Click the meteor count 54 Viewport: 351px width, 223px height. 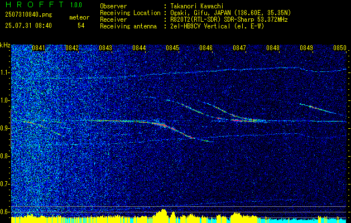(81, 26)
